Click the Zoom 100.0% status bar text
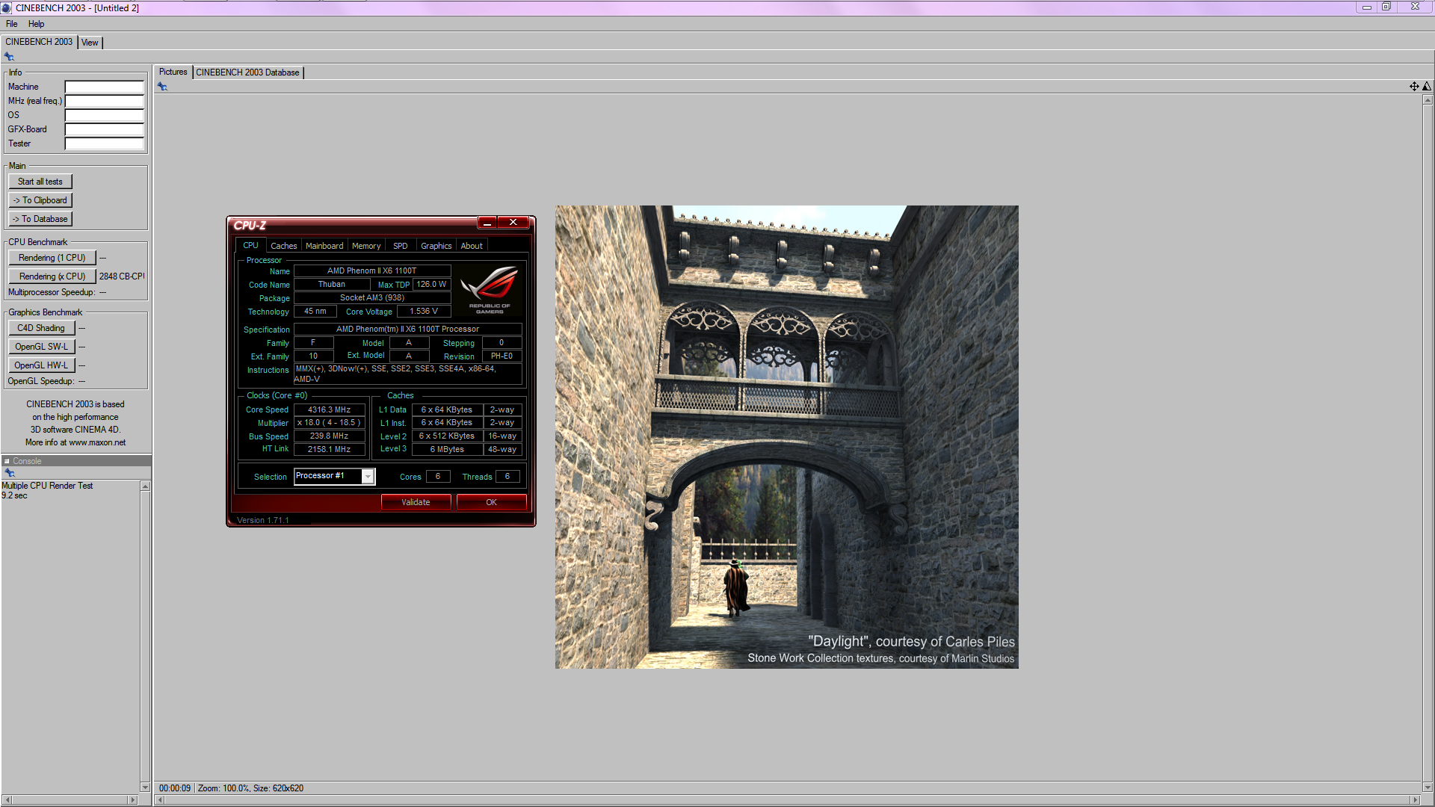Viewport: 1435px width, 807px height. coord(223,788)
